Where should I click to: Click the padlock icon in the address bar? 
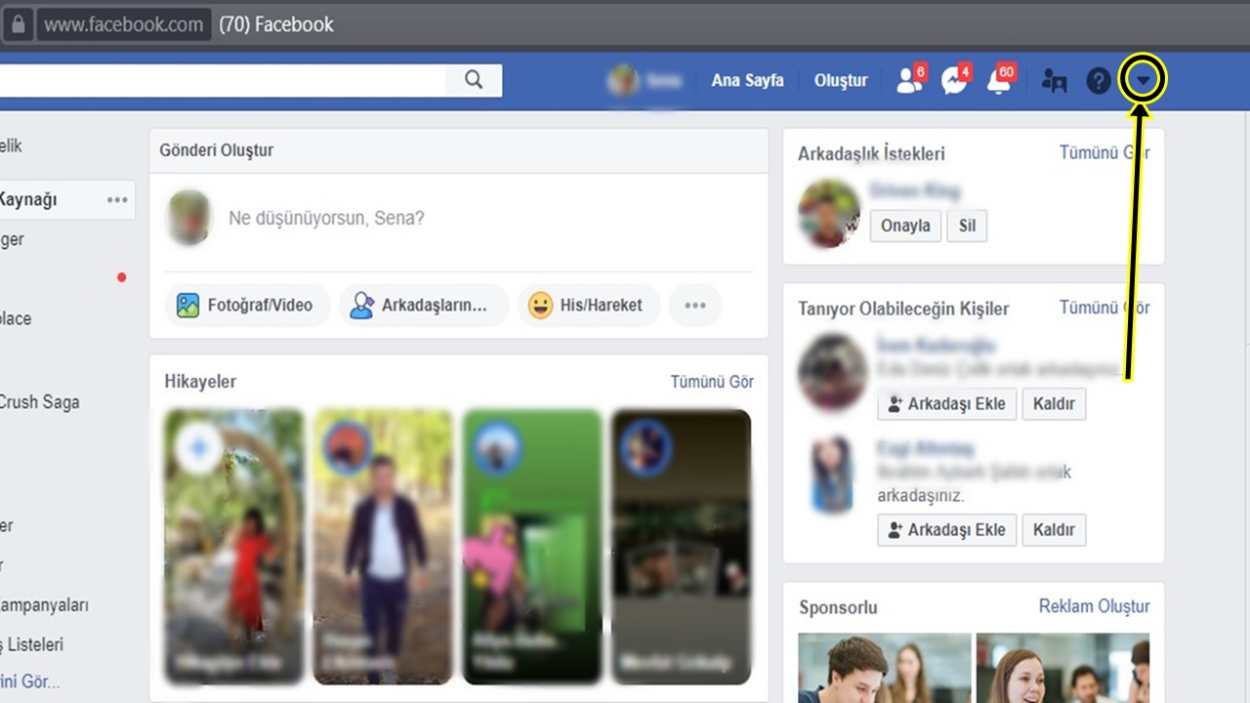coord(18,24)
